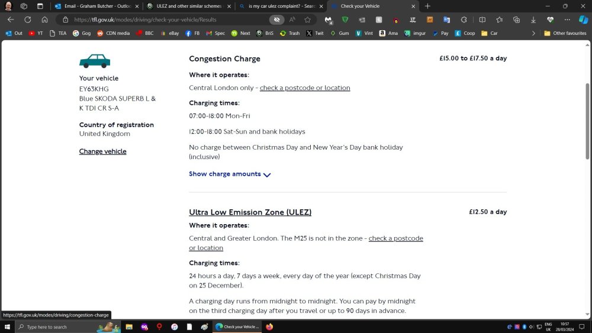Open the Car bookmarks folder
This screenshot has width=592, height=333.
click(490, 33)
